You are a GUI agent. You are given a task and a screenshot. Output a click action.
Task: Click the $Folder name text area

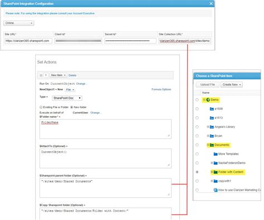point(105,129)
